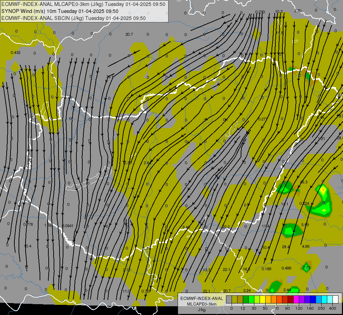Click the map value 13.3
Image resolution: width=343 pixels, height=315 pixels.
pos(207,270)
